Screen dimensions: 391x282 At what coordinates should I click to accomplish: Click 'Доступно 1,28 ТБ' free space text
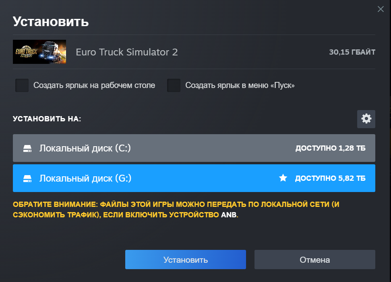(330, 149)
